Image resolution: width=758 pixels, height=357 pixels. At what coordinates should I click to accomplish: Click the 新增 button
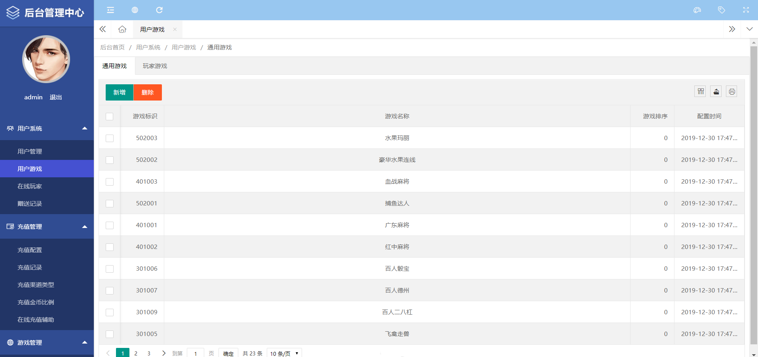click(x=120, y=92)
